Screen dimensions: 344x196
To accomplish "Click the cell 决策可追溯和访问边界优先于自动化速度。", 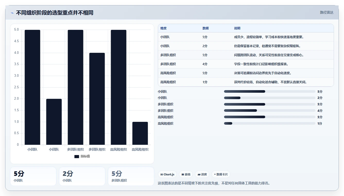I will 263,73.
